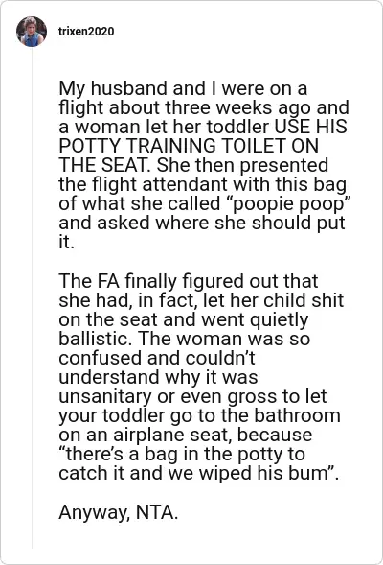383x565 pixels.
Task: Click the trixen2020 username
Action: pyautogui.click(x=86, y=32)
